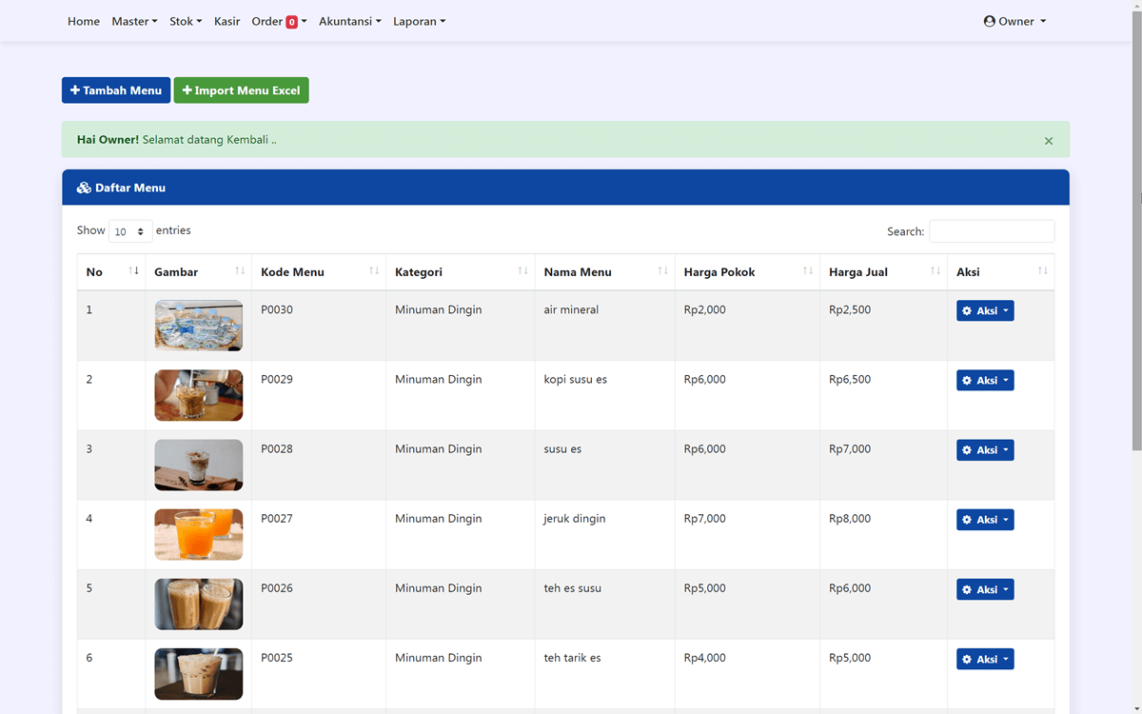This screenshot has height=714, width=1142.
Task: Click the Import Menu Excel button
Action: pos(241,89)
